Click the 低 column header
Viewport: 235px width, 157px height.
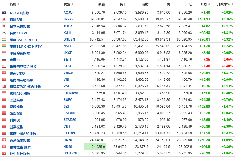190,4
